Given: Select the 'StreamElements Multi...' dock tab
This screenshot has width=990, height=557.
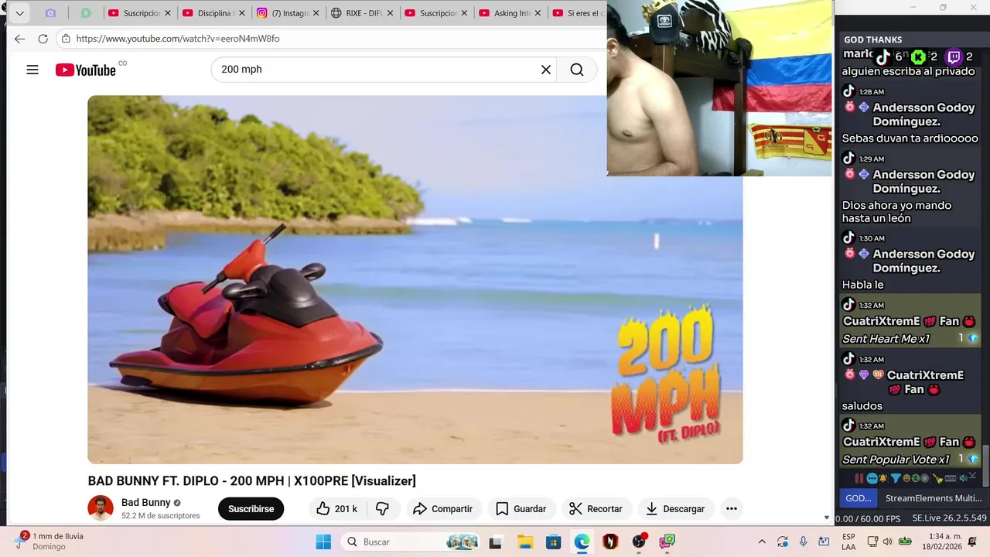Looking at the screenshot, I should click(x=934, y=498).
